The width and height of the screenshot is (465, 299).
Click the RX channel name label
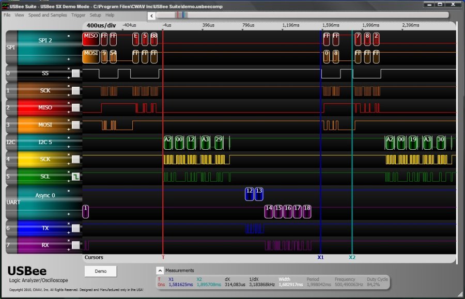coord(45,245)
